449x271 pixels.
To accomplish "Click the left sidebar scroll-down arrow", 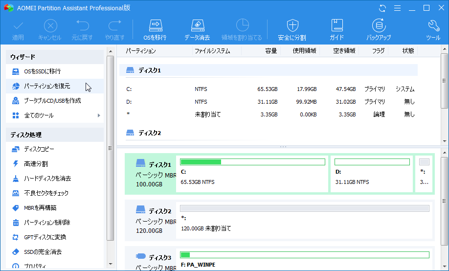I will tap(111, 264).
